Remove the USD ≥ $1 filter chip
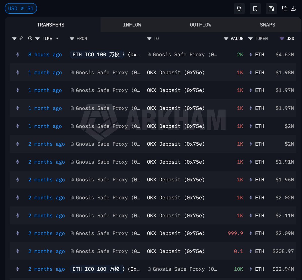The height and width of the screenshot is (280, 302). pyautogui.click(x=21, y=9)
